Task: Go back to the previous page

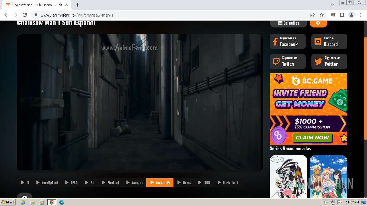Action: (x=6, y=15)
